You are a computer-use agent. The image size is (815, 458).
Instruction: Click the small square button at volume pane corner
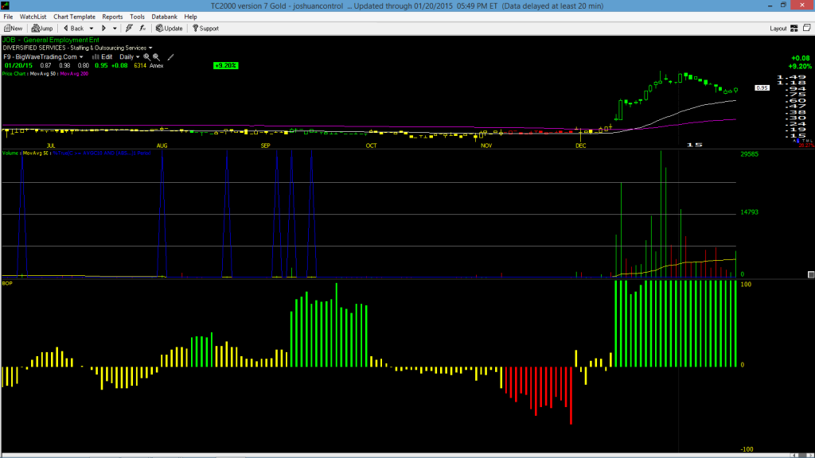tap(811, 274)
